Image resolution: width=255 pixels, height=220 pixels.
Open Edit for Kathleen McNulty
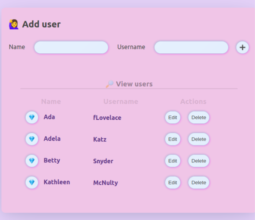173,183
